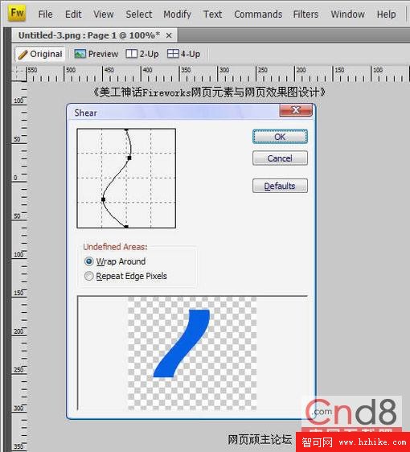The height and width of the screenshot is (452, 410).
Task: Click the blue shape shear preview
Action: [x=182, y=343]
